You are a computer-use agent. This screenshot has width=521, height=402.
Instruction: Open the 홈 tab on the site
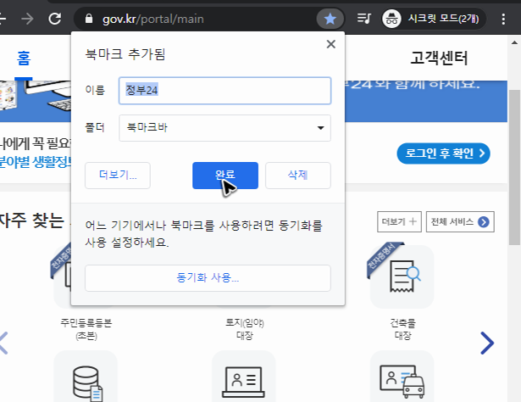pyautogui.click(x=24, y=59)
